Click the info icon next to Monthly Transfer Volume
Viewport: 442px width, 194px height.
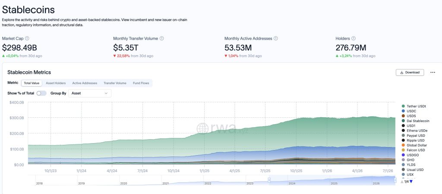point(162,38)
